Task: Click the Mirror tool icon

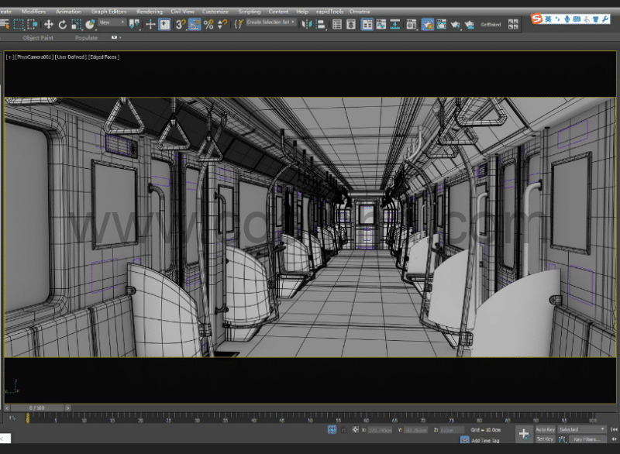Action: (x=306, y=25)
